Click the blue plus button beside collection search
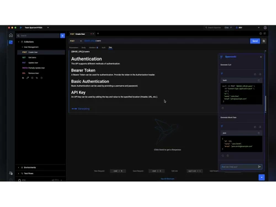 coord(62,36)
